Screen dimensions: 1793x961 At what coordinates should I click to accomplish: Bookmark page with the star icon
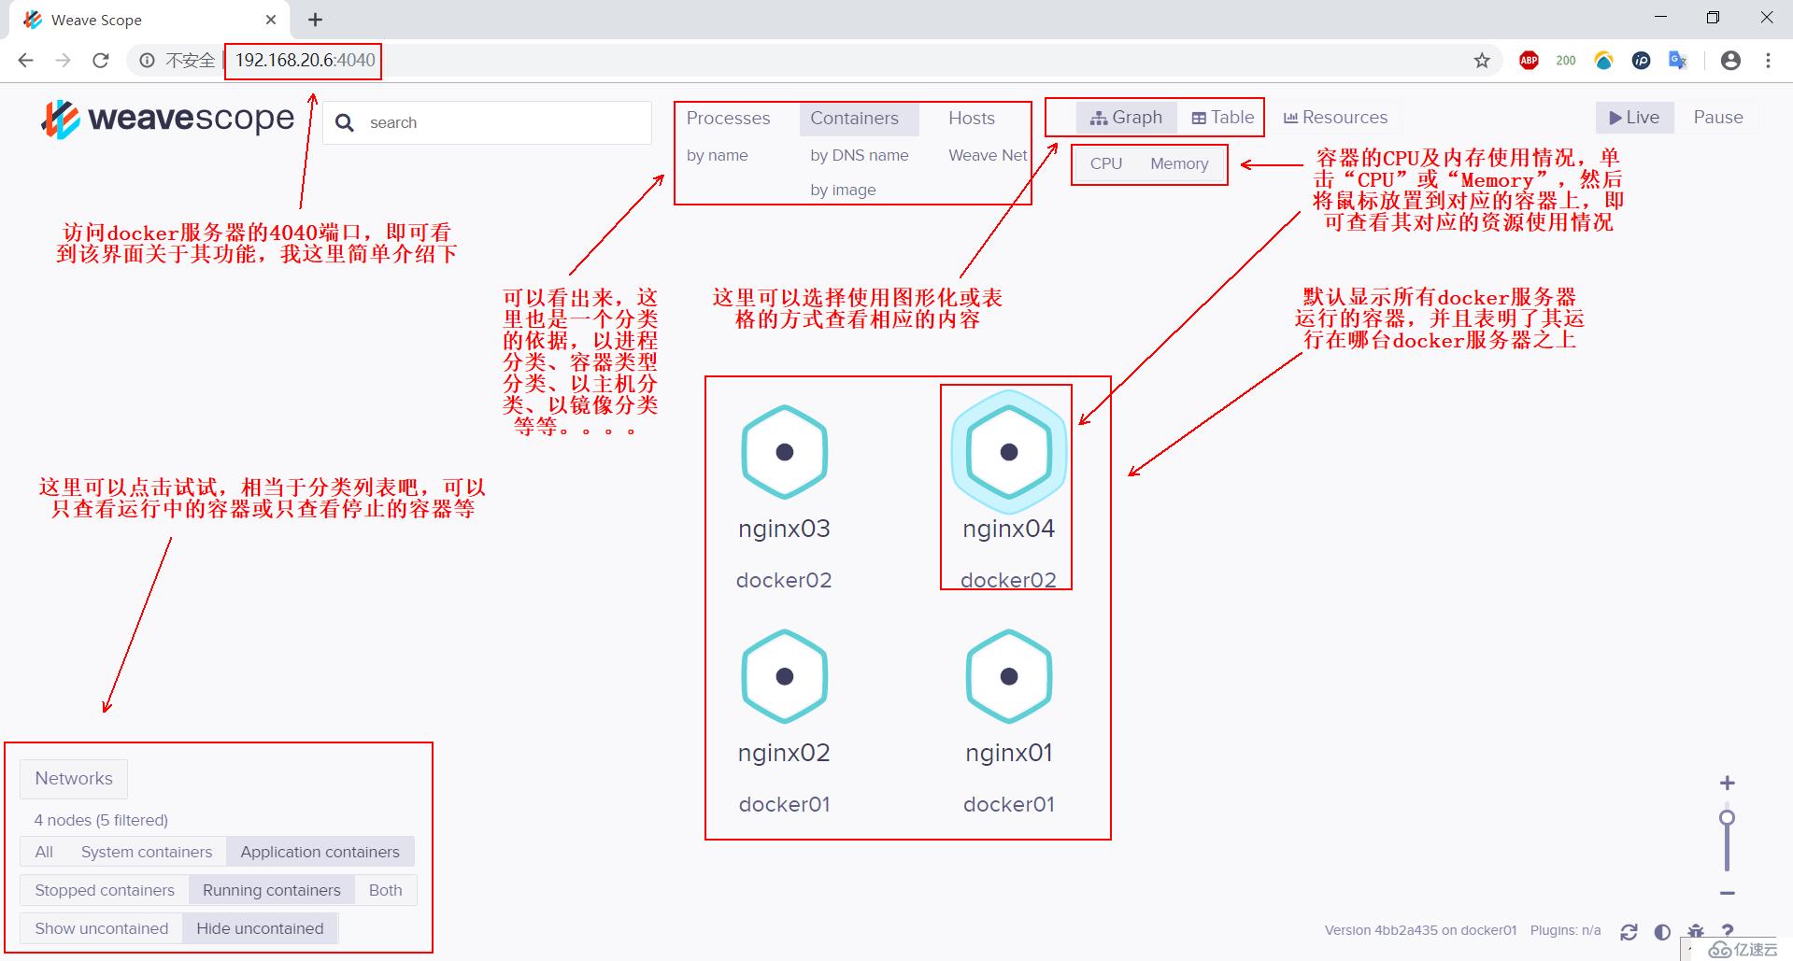pos(1482,61)
